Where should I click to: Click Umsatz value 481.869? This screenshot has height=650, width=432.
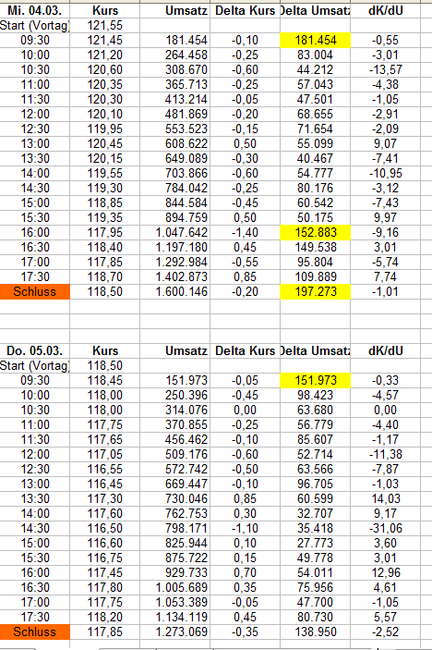click(186, 114)
